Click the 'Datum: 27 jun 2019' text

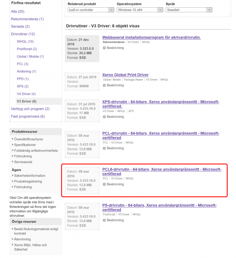click(x=82, y=77)
